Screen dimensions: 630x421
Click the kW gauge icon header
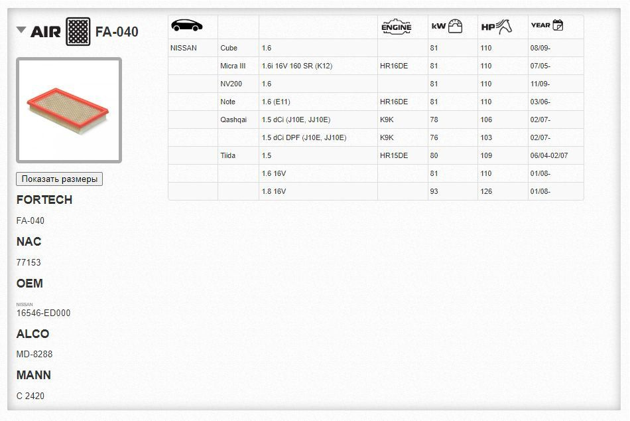(x=447, y=26)
